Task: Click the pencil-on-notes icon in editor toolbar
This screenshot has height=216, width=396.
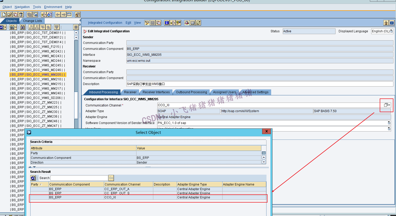Action: click(x=178, y=23)
